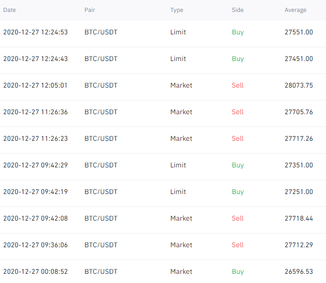The width and height of the screenshot is (326, 283).
Task: Sort by the Pair column header
Action: (90, 10)
